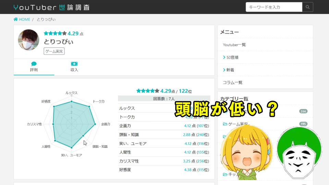Viewport: 329px width, 185px height.
Task: Click the search magnifier button
Action: click(x=307, y=7)
